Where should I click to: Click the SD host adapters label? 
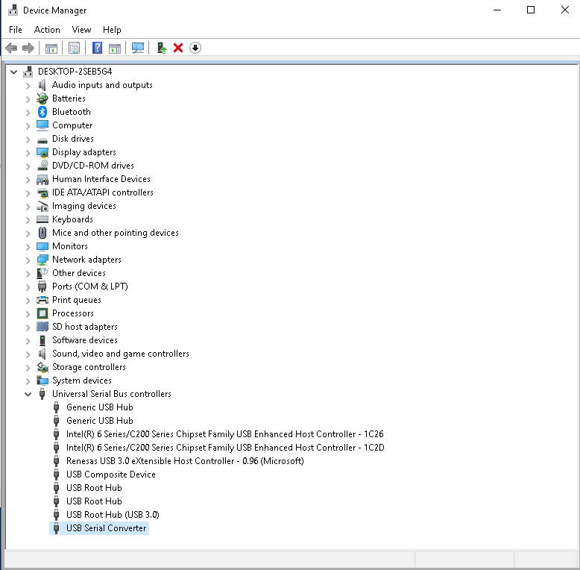coord(85,327)
